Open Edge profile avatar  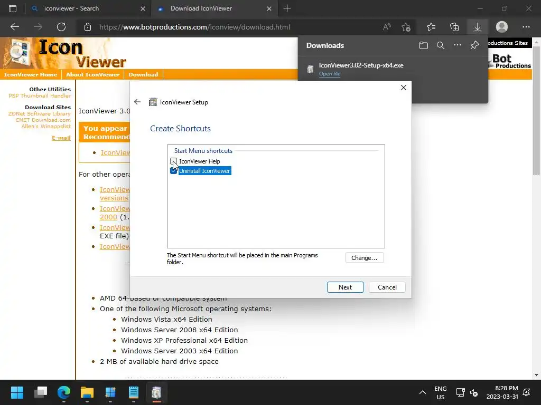click(x=502, y=27)
